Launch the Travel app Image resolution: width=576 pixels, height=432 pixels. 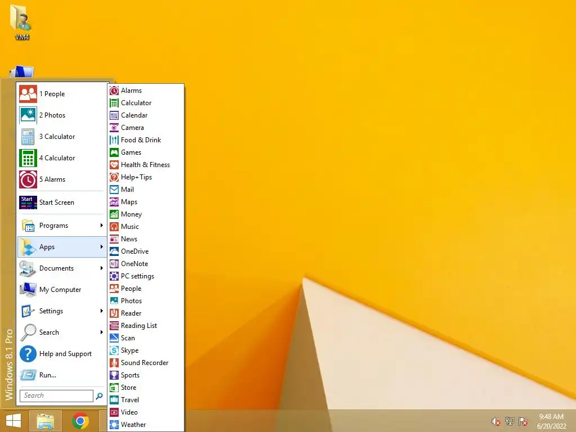tap(146, 400)
